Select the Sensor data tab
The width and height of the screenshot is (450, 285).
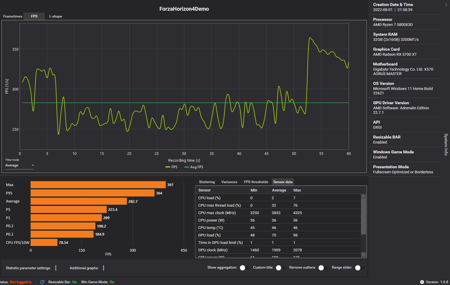pyautogui.click(x=283, y=182)
